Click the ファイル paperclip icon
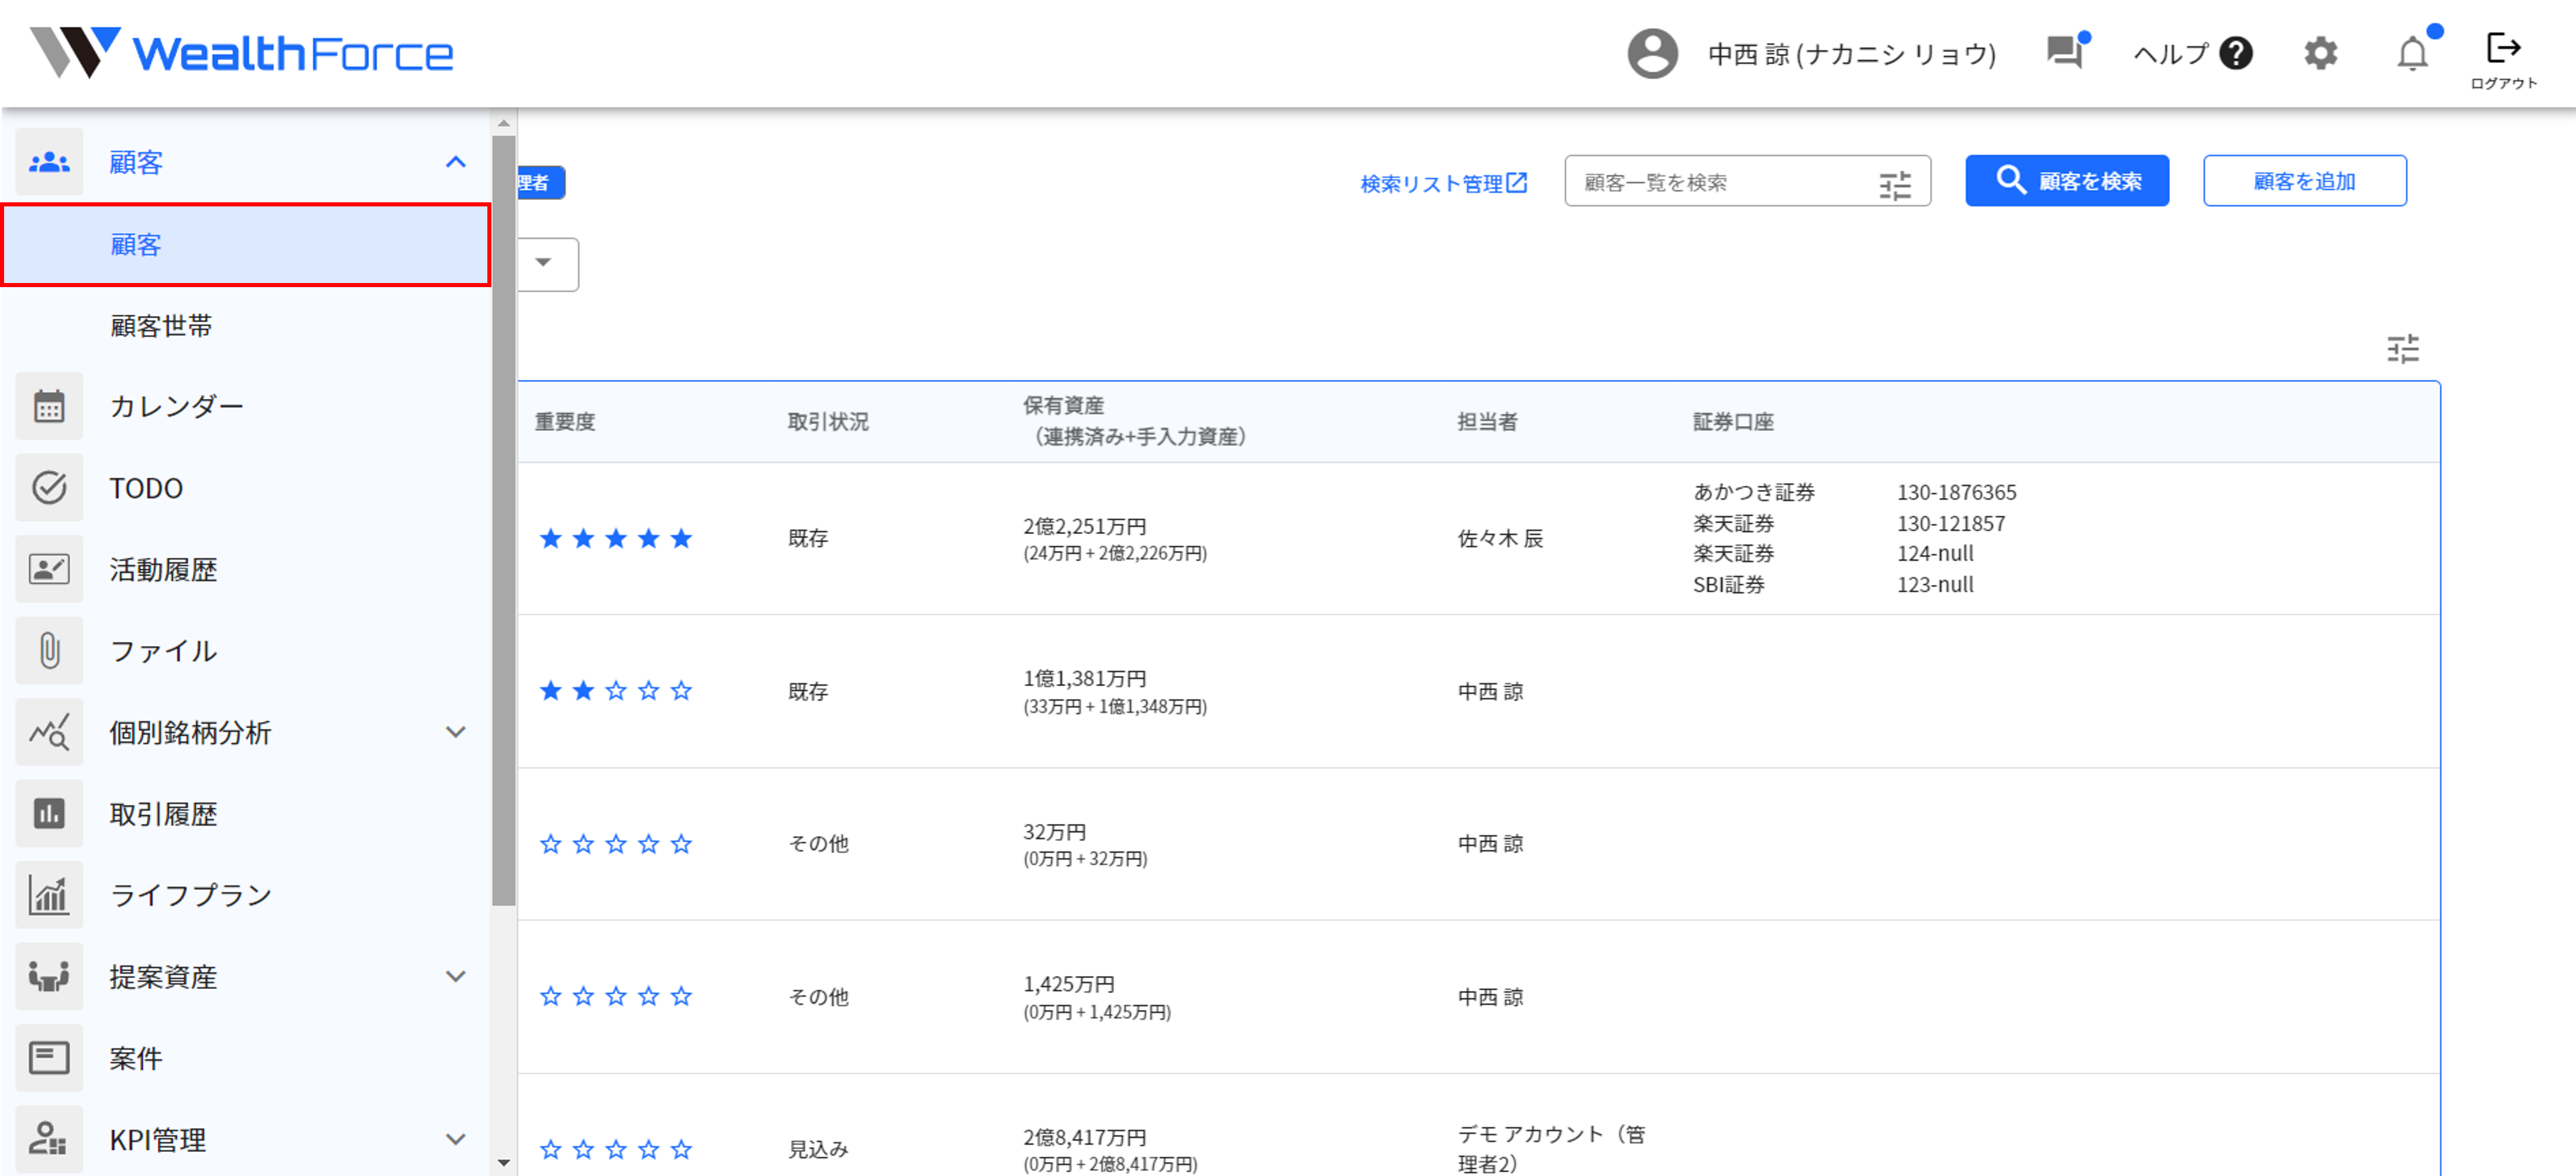This screenshot has width=2576, height=1176. coord(49,650)
